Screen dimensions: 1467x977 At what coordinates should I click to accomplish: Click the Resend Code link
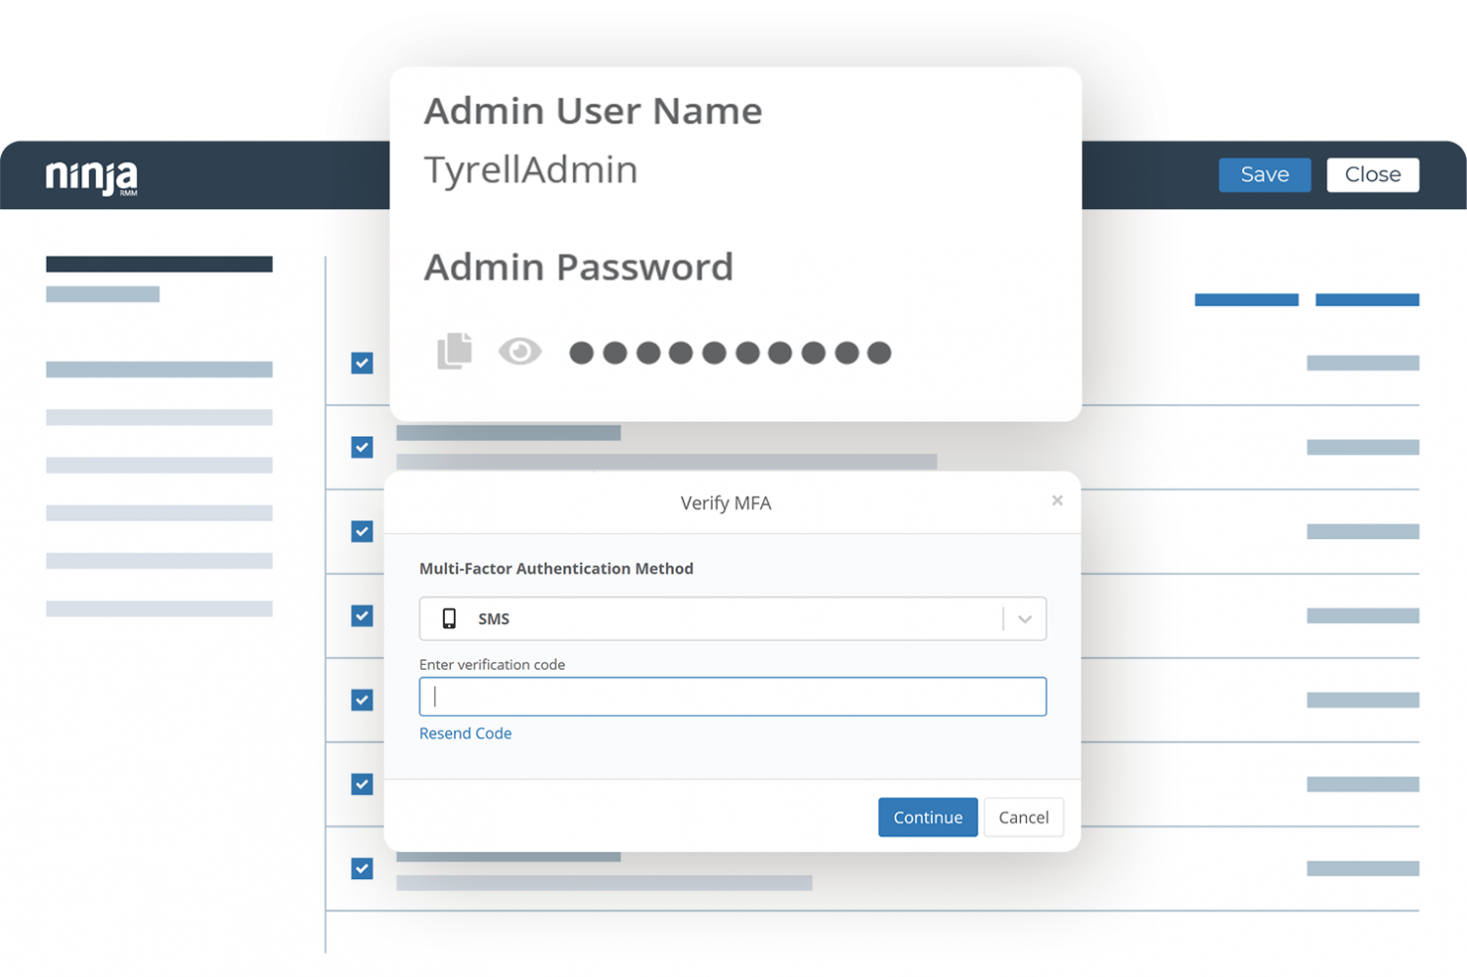coord(466,733)
